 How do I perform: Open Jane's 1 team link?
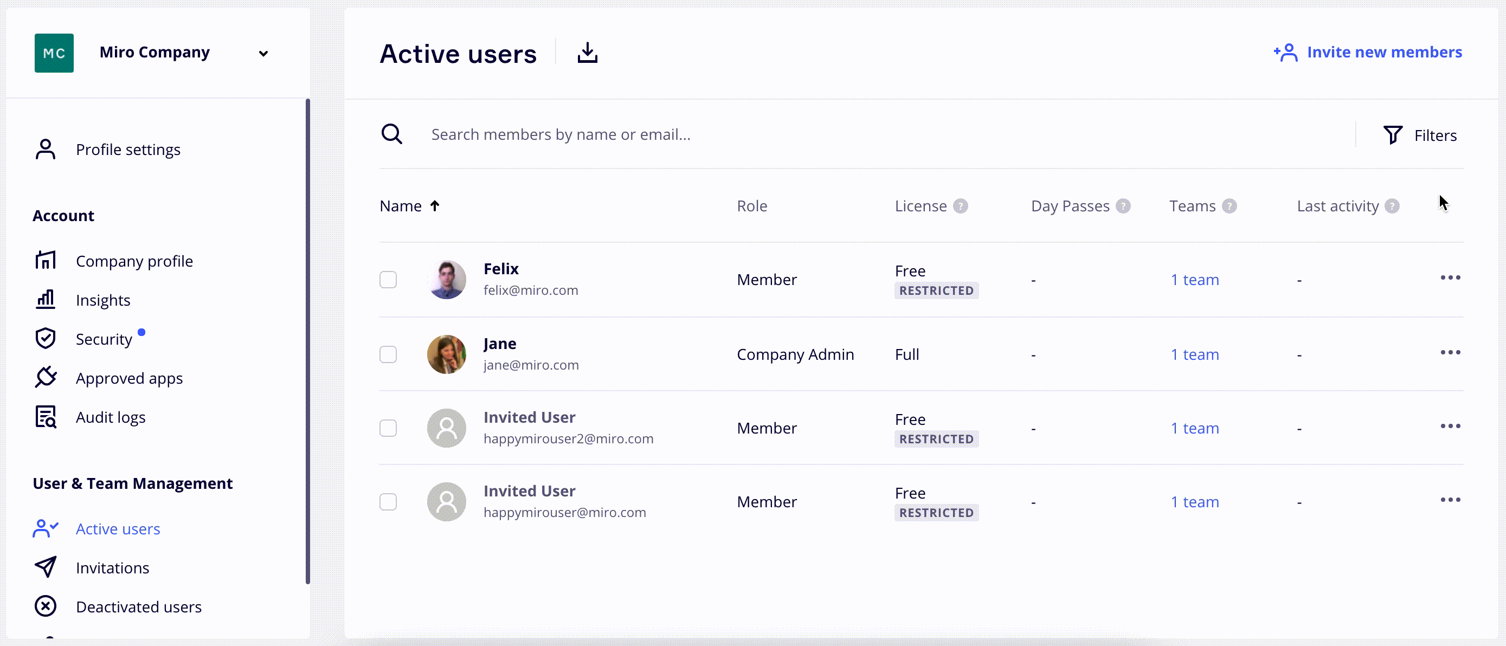pyautogui.click(x=1194, y=354)
